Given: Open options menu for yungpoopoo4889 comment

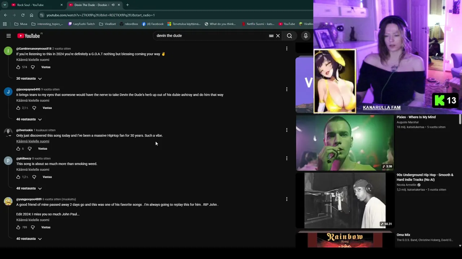Looking at the screenshot, I should [x=287, y=199].
